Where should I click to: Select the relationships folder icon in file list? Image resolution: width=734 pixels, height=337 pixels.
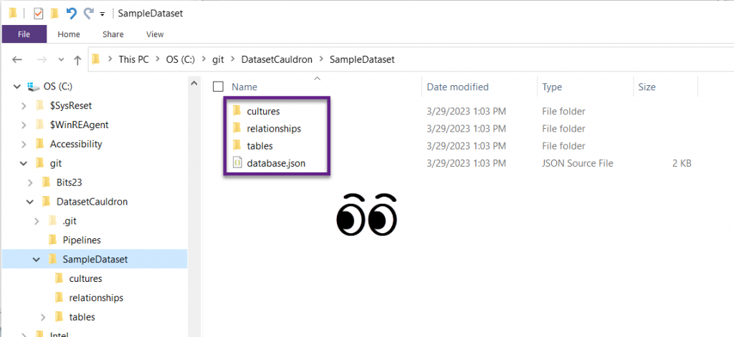[x=237, y=129]
